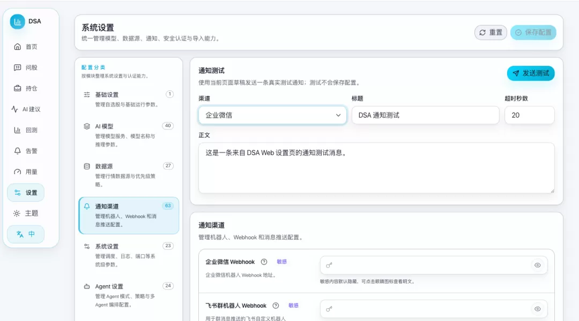
Task: Open the 回测 backtest page
Action: pyautogui.click(x=26, y=130)
